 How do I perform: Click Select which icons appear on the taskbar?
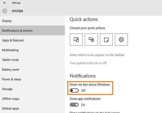(97, 55)
